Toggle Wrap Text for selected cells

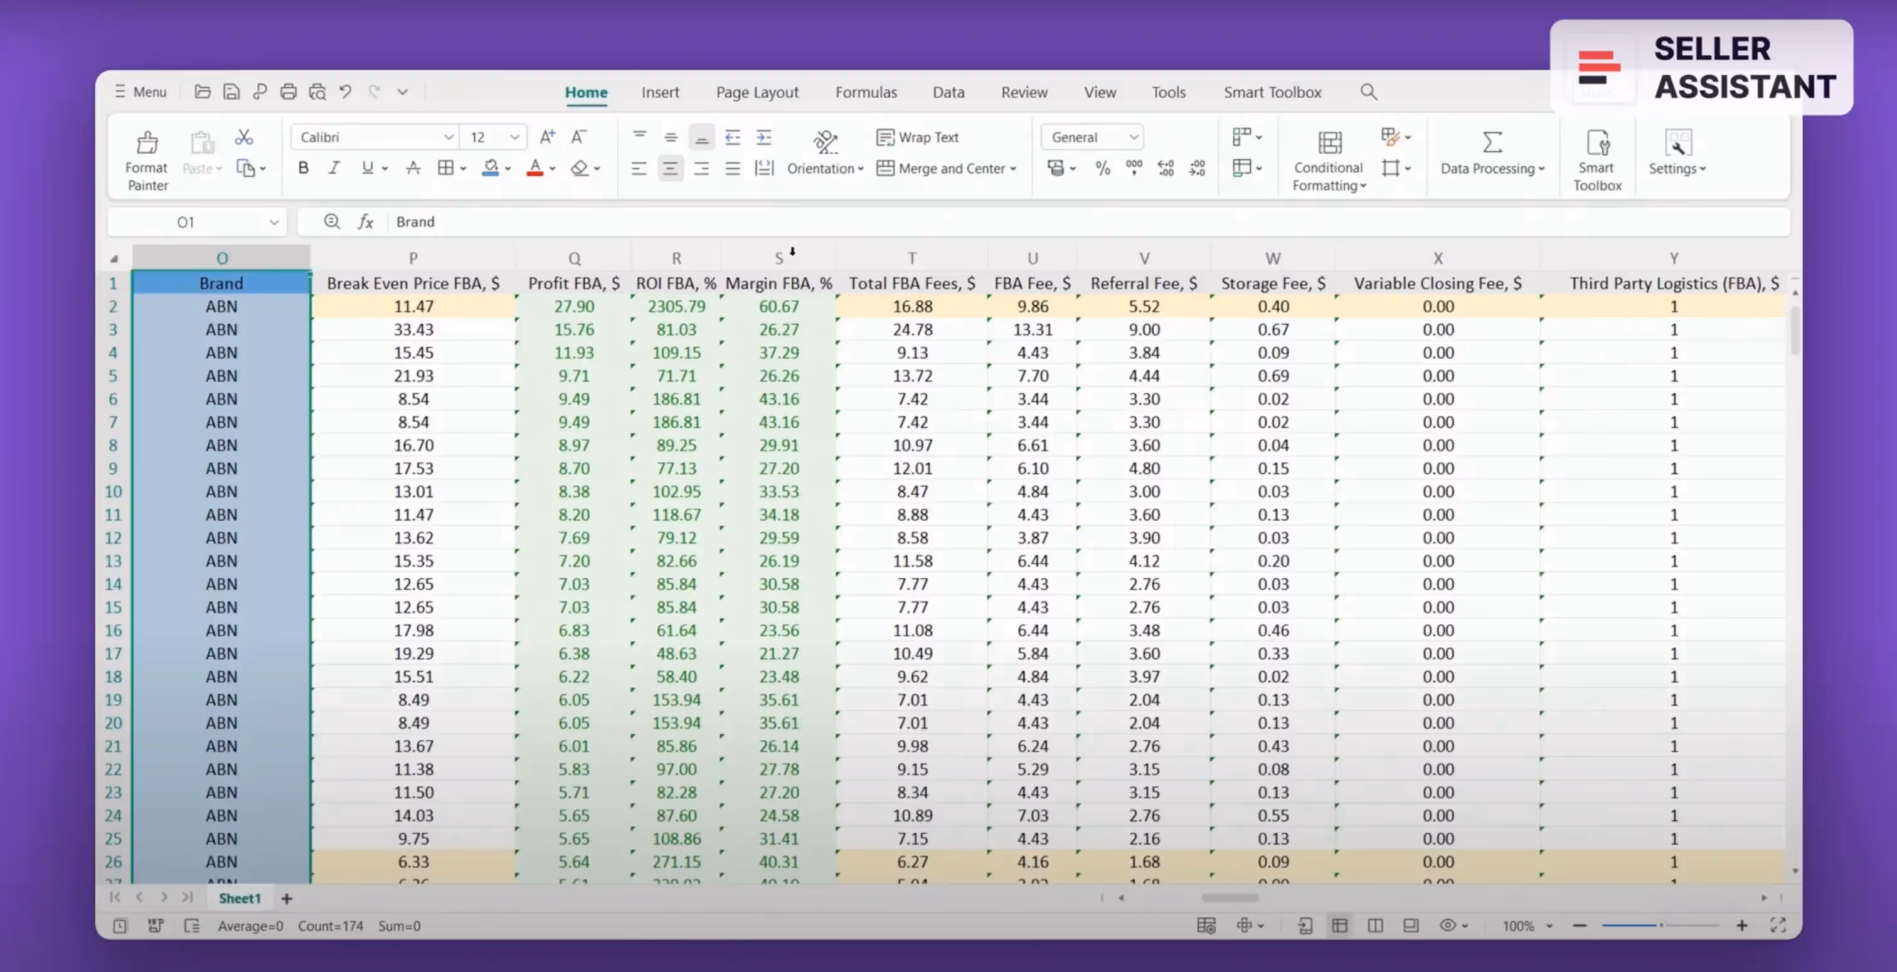point(918,138)
